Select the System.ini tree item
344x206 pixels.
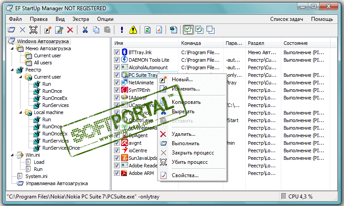36,176
